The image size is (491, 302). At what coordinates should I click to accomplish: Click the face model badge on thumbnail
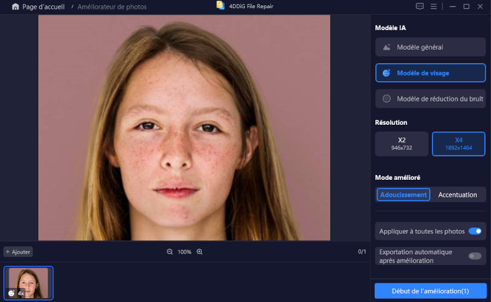coord(11,293)
